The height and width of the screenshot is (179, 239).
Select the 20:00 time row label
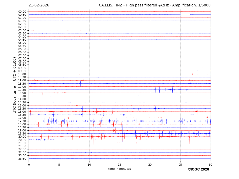click(22, 137)
